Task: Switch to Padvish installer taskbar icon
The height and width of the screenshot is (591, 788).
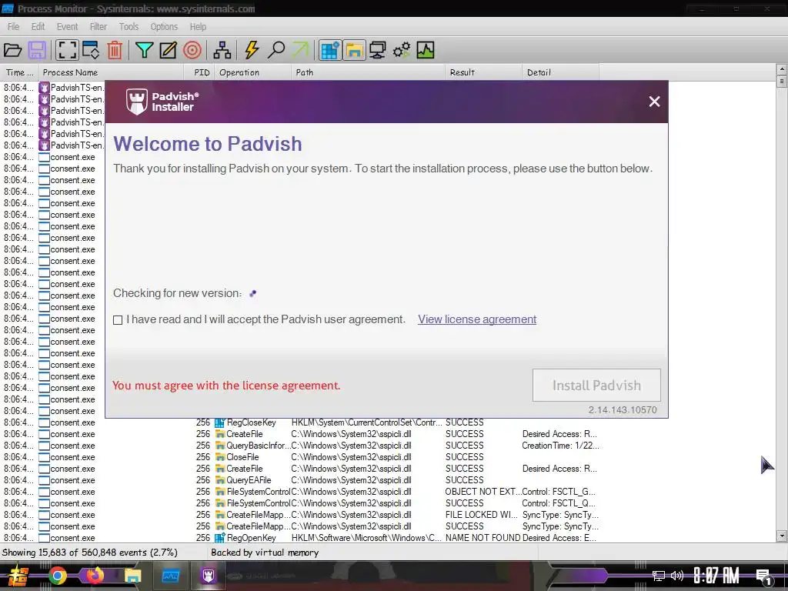Action: click(208, 576)
